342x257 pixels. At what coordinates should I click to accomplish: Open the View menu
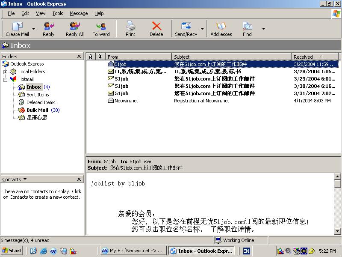coord(41,13)
